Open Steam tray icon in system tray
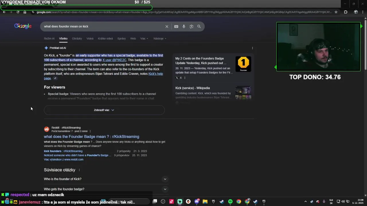367x206 pixels. click(312, 201)
